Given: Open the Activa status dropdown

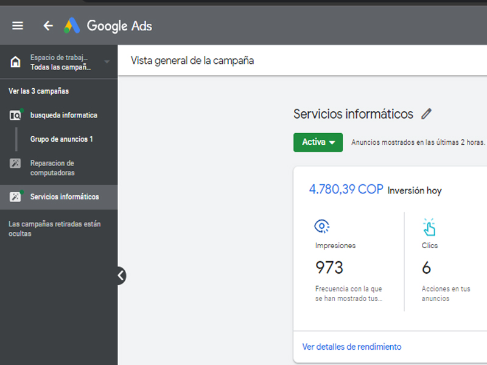Looking at the screenshot, I should click(x=318, y=142).
